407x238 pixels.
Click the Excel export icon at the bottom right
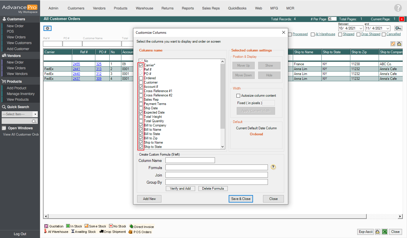tap(385, 232)
